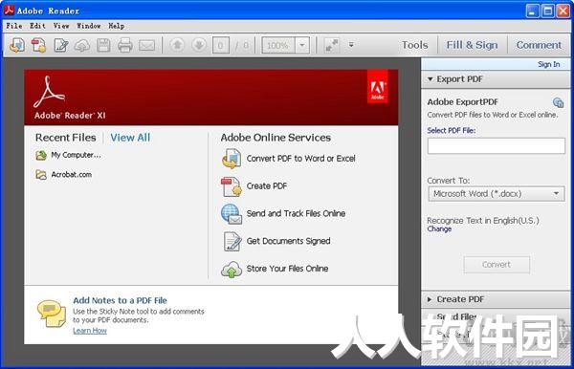The width and height of the screenshot is (574, 369).
Task: Open the View menu
Action: pos(61,26)
